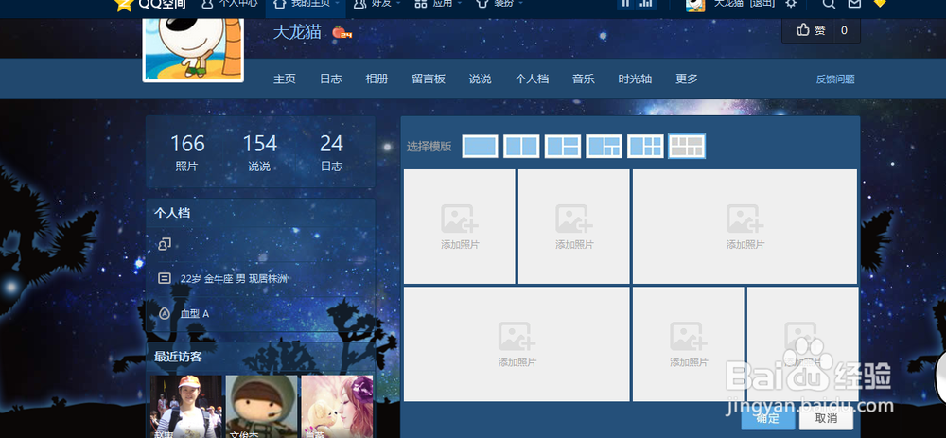This screenshot has height=438, width=946.
Task: Open settings gear icon
Action: pyautogui.click(x=791, y=4)
